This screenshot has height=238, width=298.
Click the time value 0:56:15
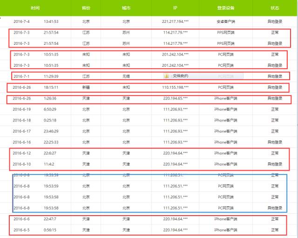50,230
